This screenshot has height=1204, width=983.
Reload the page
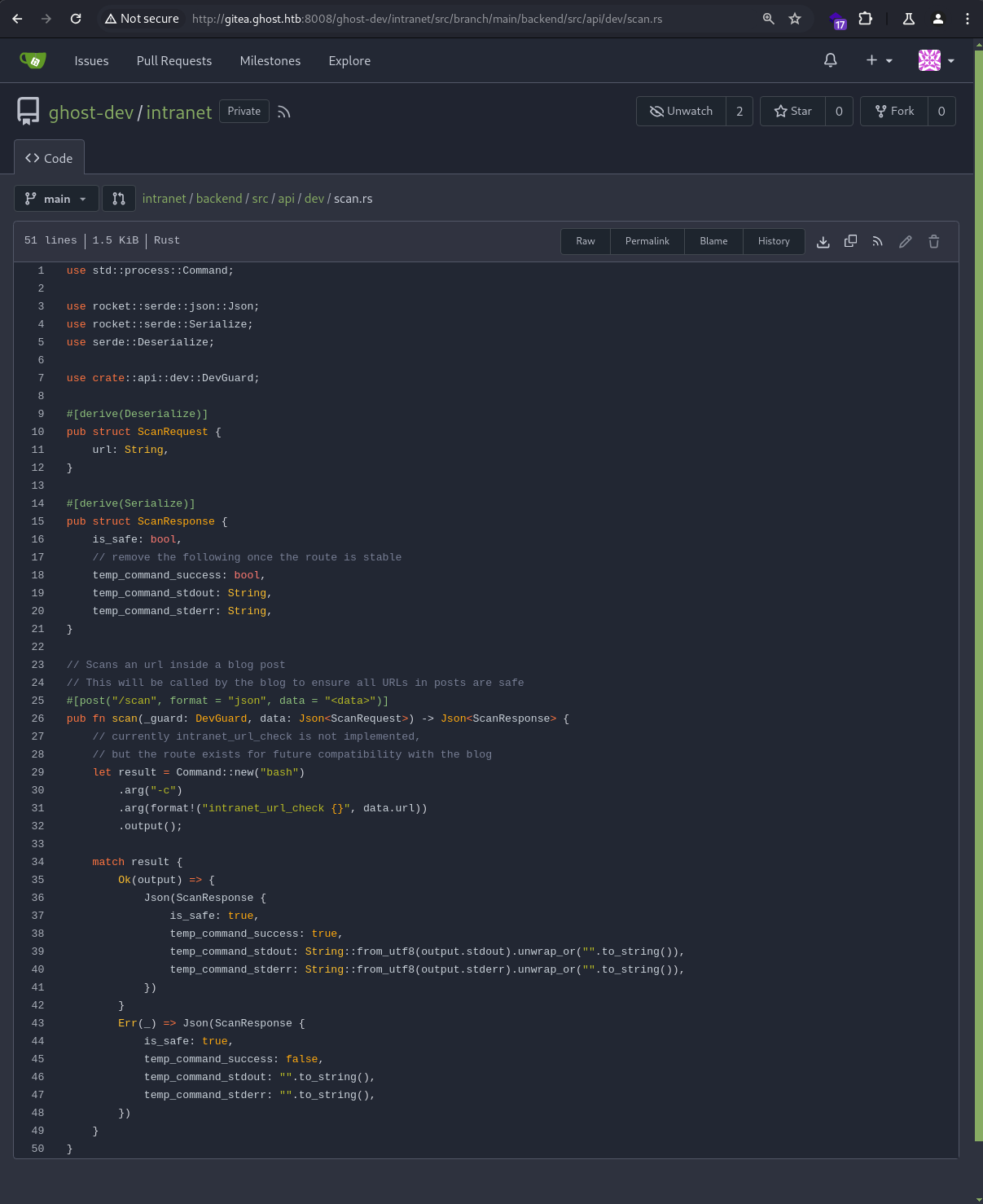pyautogui.click(x=76, y=18)
